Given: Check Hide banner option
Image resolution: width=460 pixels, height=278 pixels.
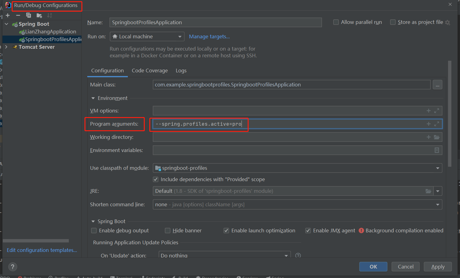Looking at the screenshot, I should [x=168, y=230].
